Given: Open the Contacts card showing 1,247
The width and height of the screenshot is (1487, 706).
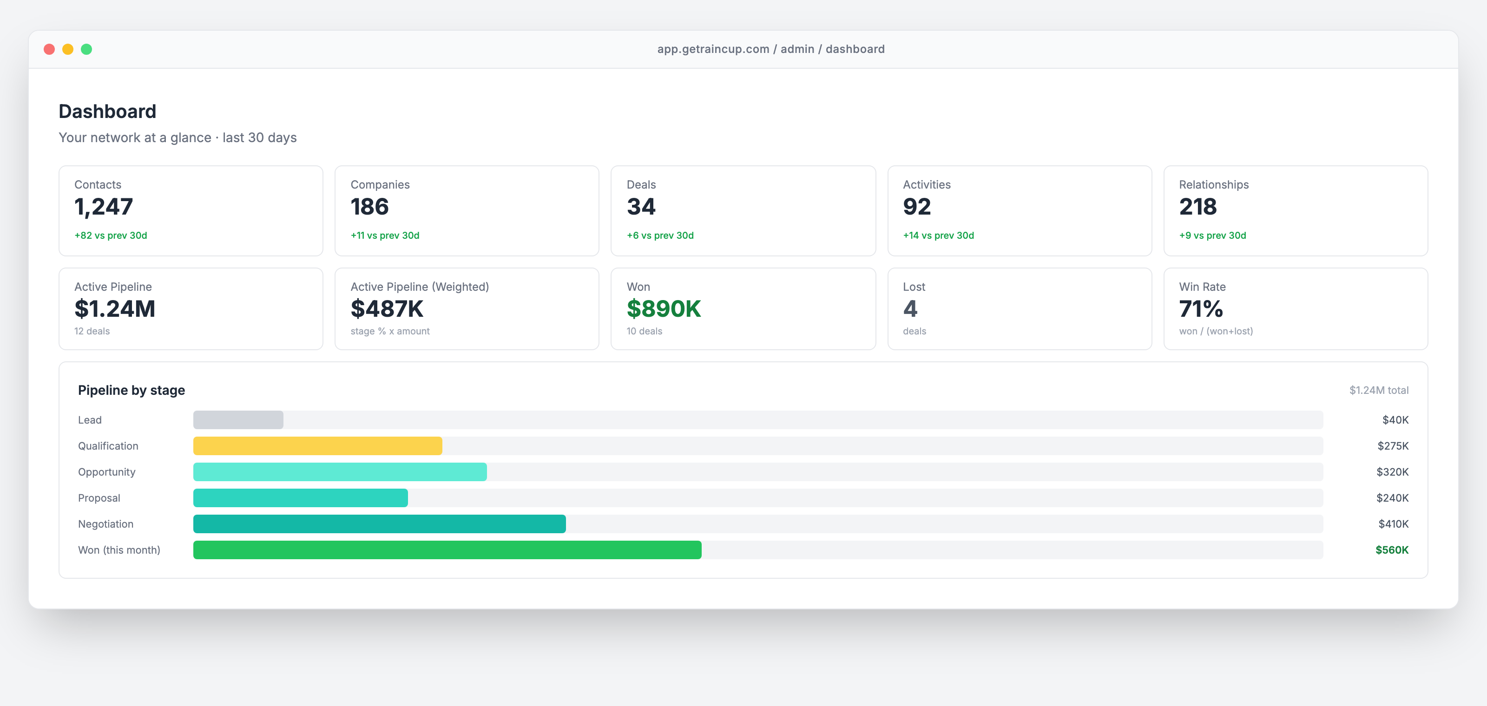Looking at the screenshot, I should [191, 210].
